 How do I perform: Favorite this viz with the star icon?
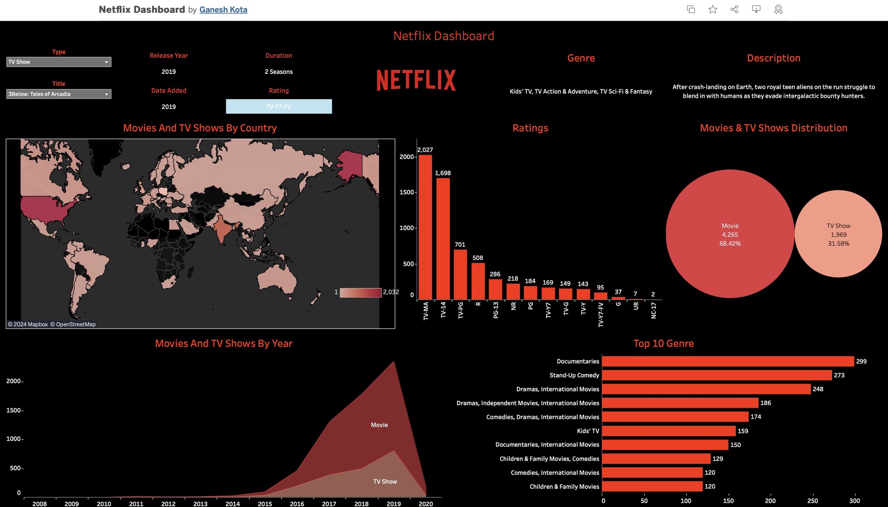[x=713, y=9]
